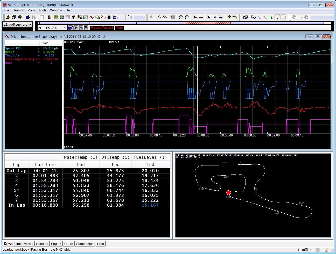Toggle the clock M toolbar button

tap(284, 17)
